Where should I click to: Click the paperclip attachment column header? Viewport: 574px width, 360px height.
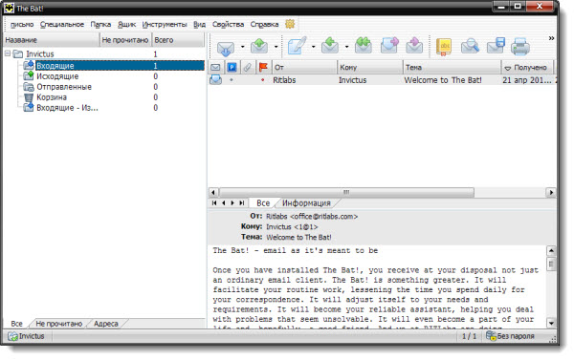(248, 67)
